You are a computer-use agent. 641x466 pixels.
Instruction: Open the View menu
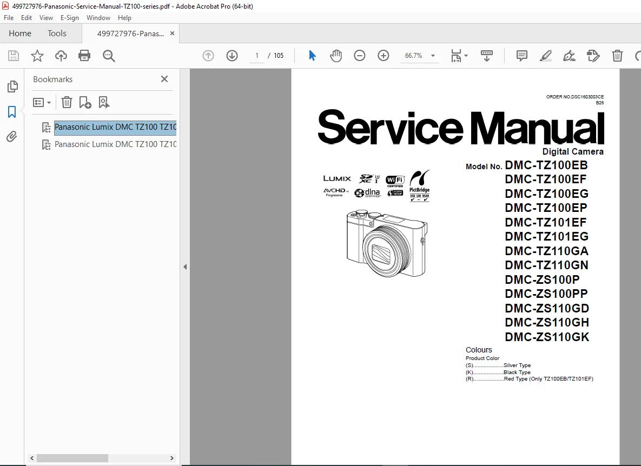point(46,17)
